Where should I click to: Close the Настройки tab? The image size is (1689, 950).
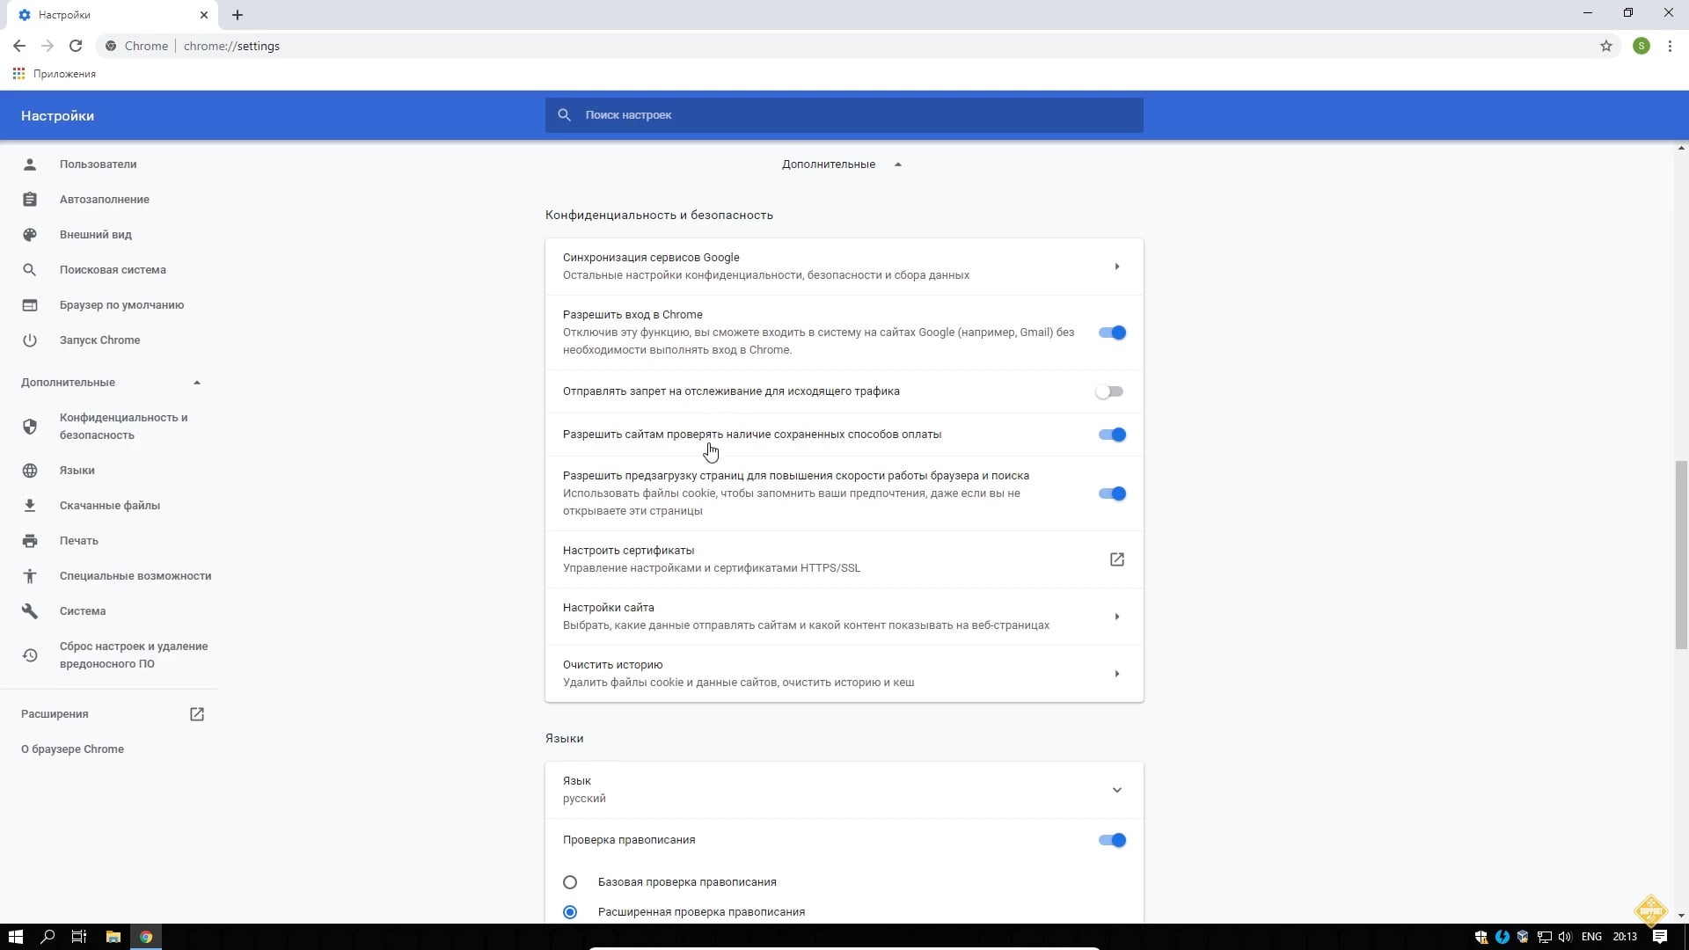coord(204,15)
